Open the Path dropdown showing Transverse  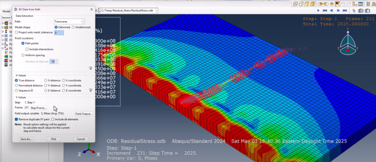click(x=69, y=22)
